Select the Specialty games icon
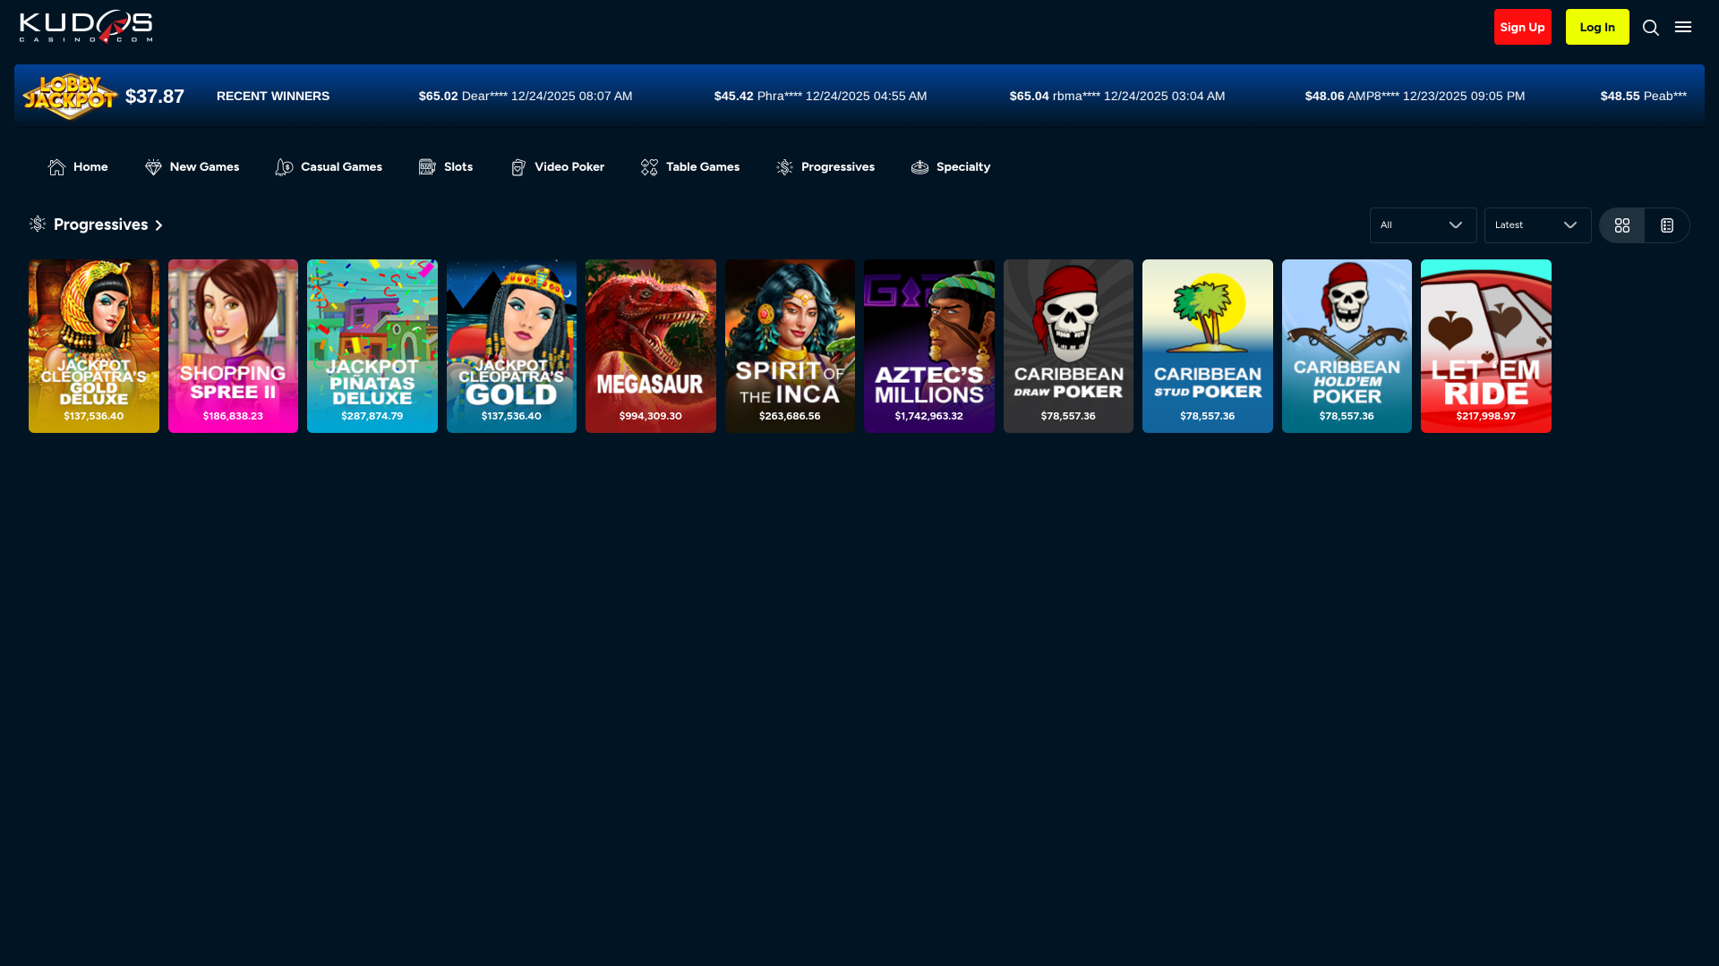This screenshot has width=1719, height=966. tap(919, 166)
